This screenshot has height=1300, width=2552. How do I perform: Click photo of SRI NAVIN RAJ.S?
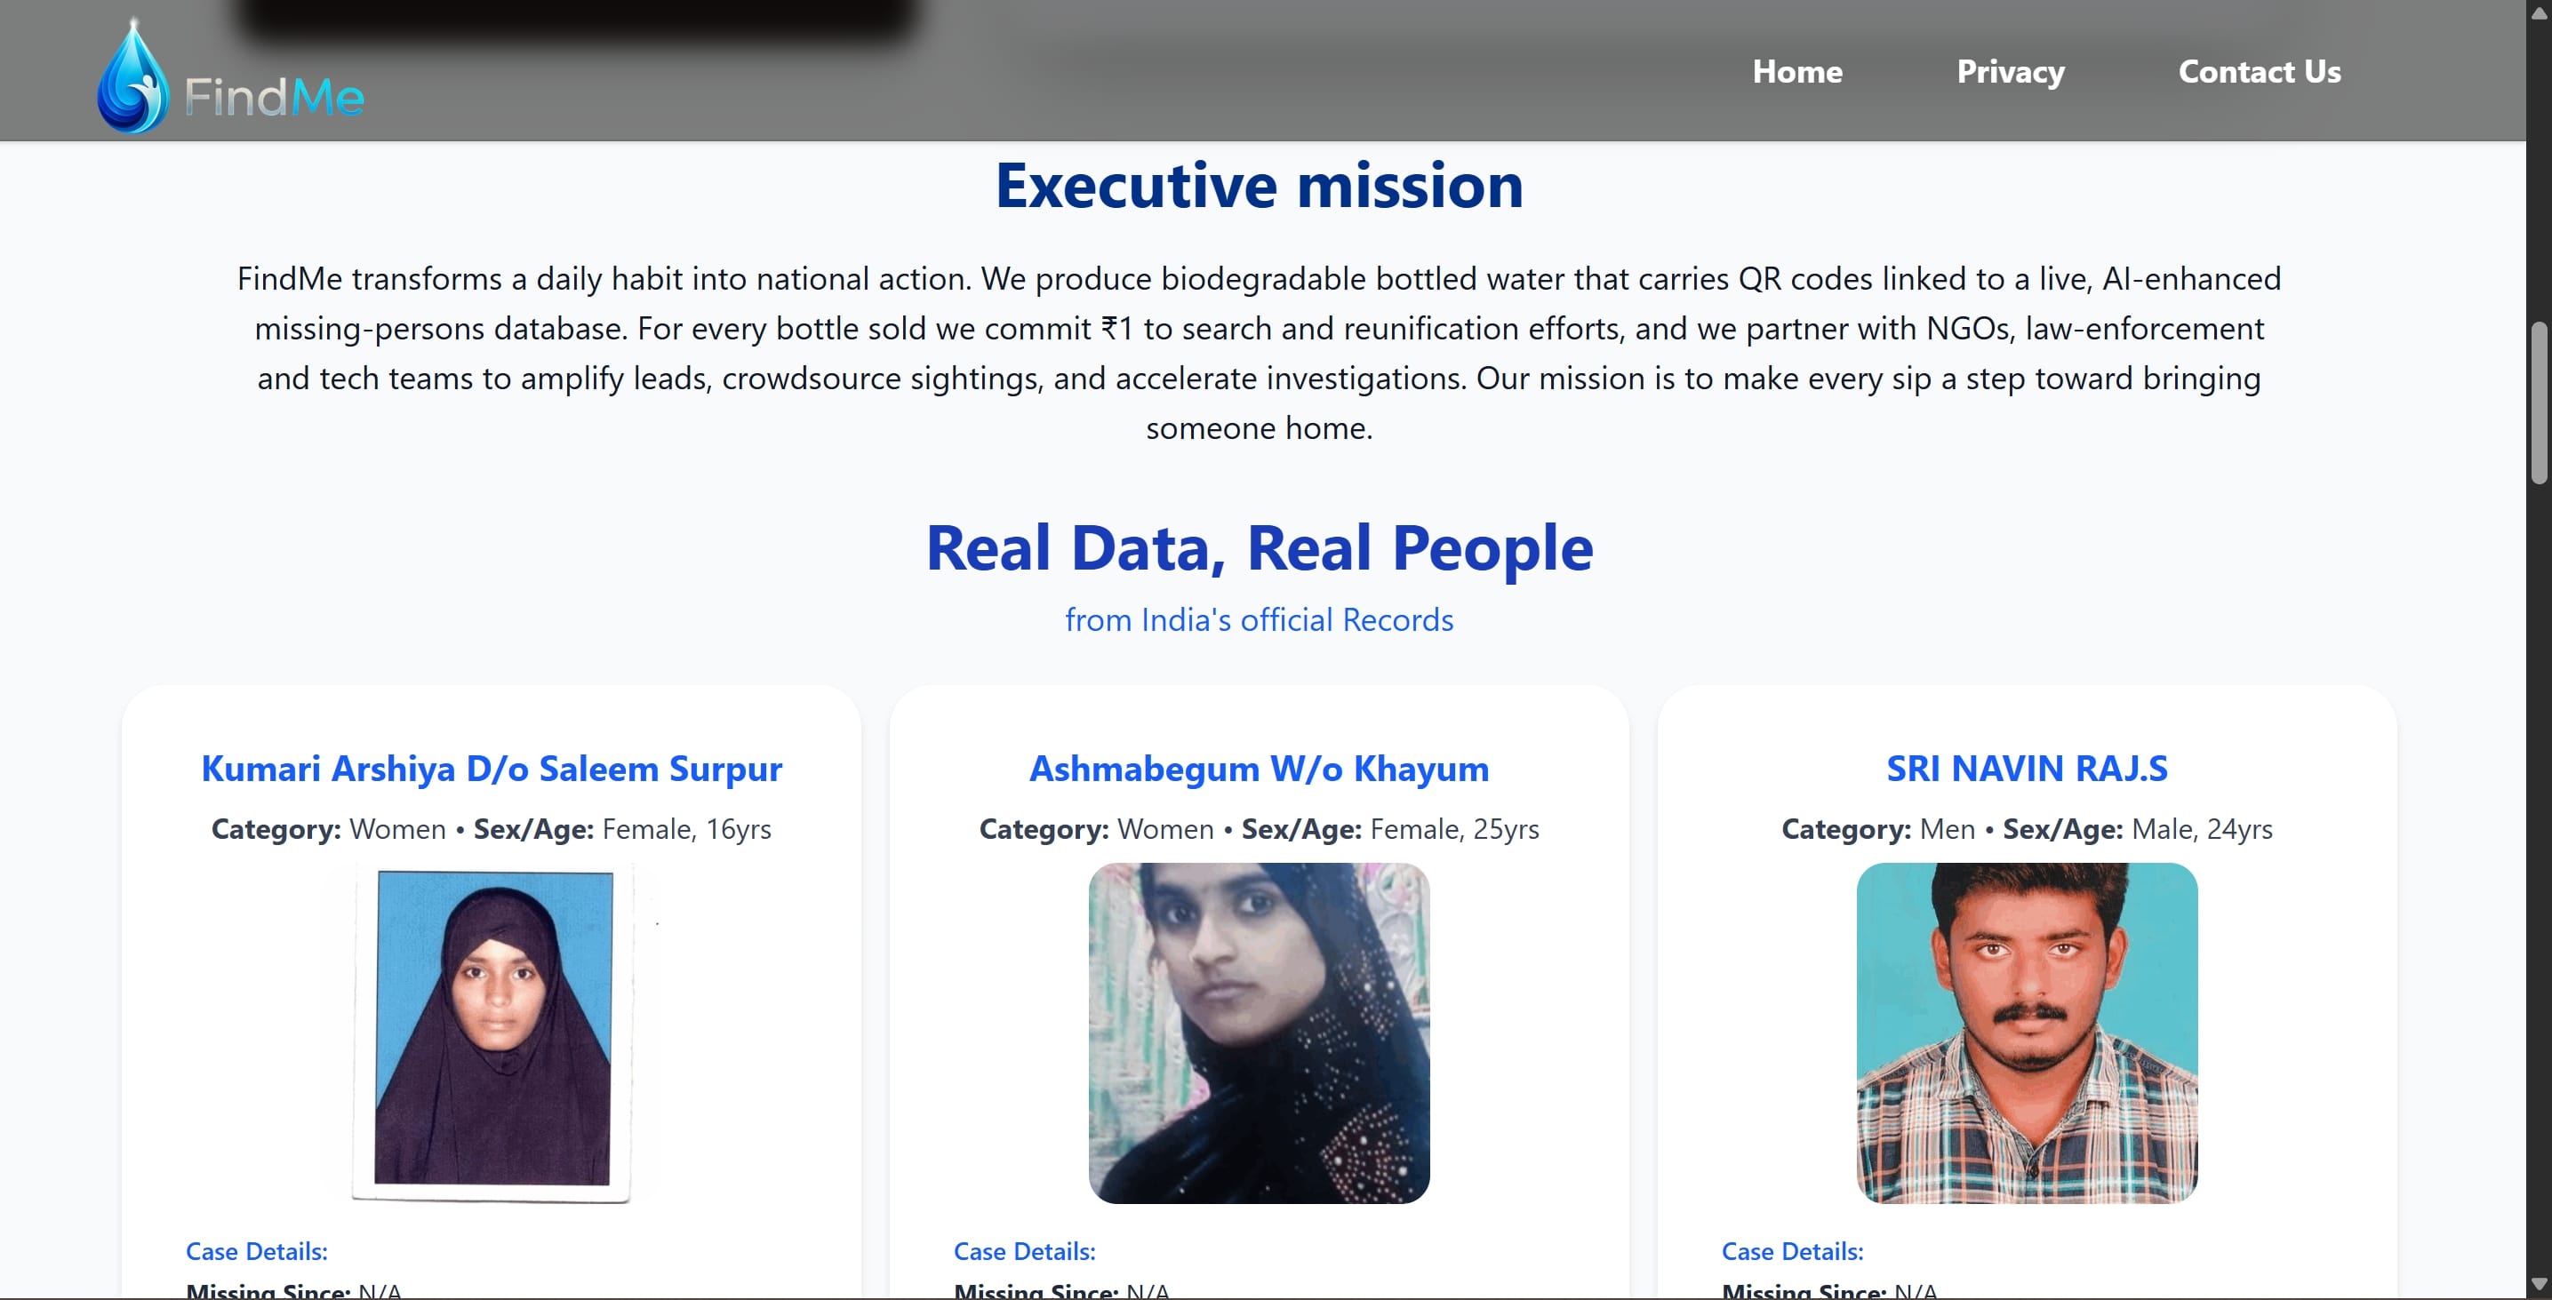[x=2026, y=1032]
